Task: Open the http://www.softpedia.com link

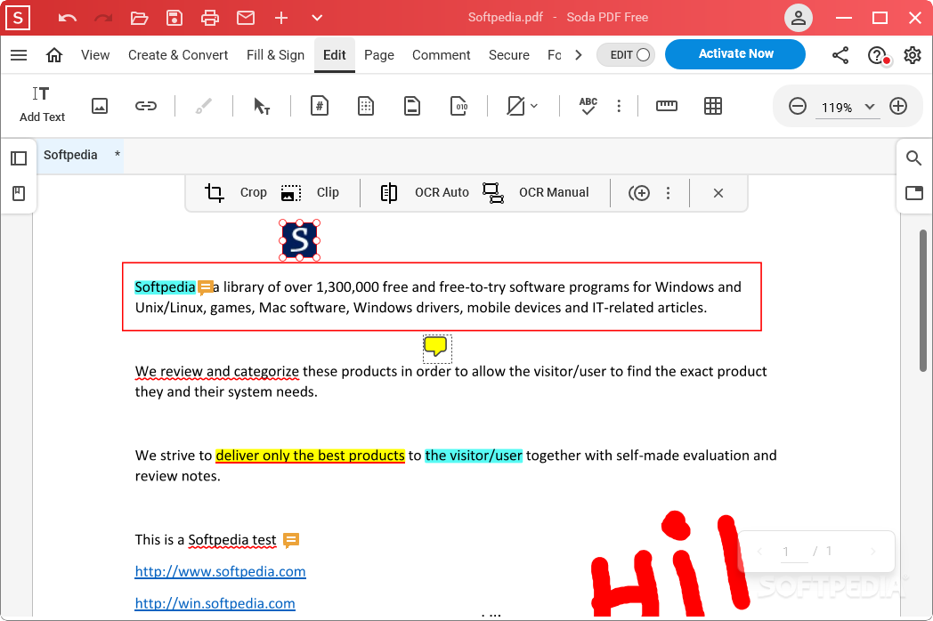Action: (220, 572)
